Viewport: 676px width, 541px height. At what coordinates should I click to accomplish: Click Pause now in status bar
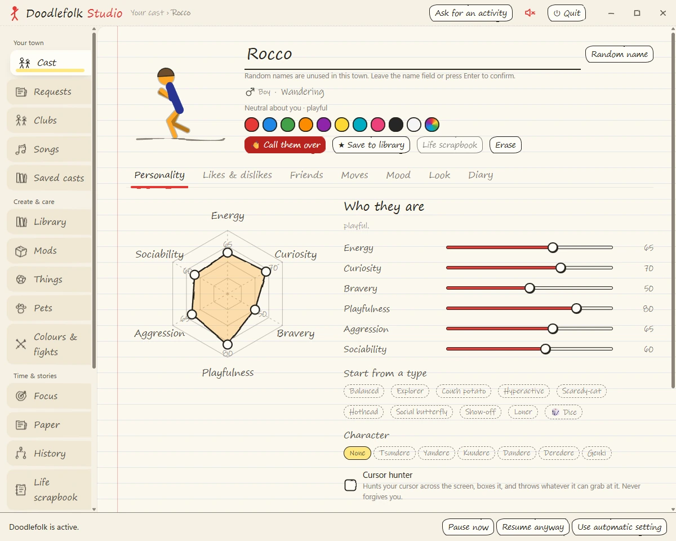point(468,527)
